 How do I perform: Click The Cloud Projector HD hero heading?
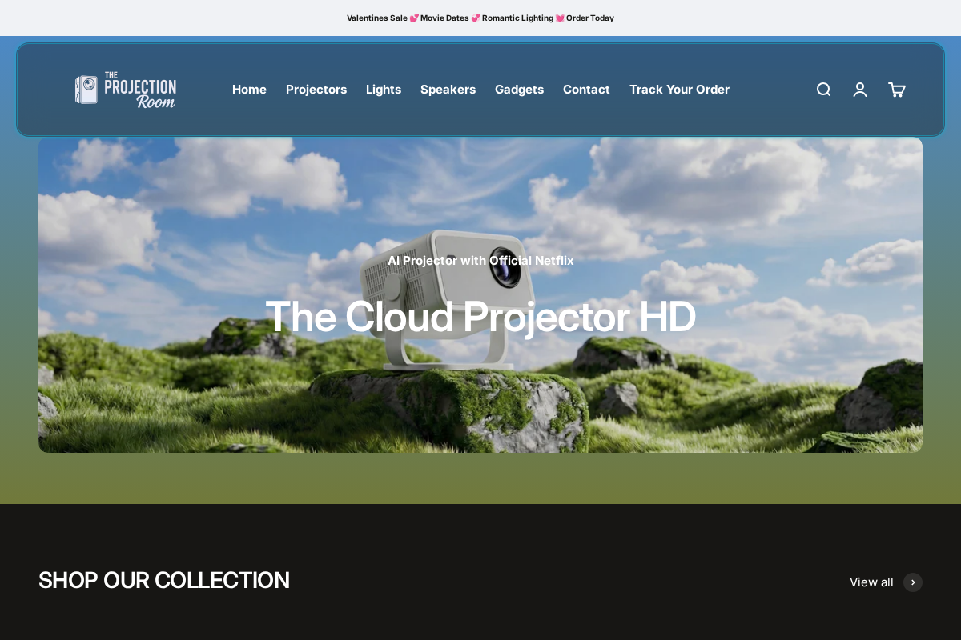point(480,316)
